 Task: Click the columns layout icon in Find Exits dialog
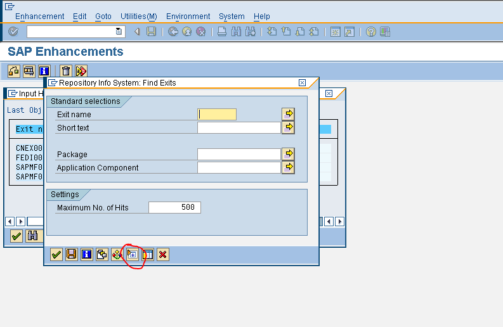pyautogui.click(x=148, y=255)
